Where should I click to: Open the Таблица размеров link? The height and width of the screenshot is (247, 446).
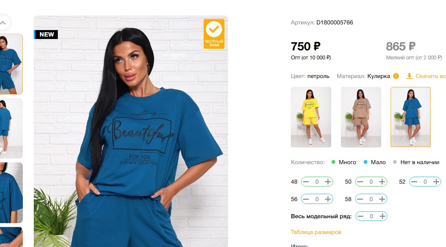tap(316, 232)
